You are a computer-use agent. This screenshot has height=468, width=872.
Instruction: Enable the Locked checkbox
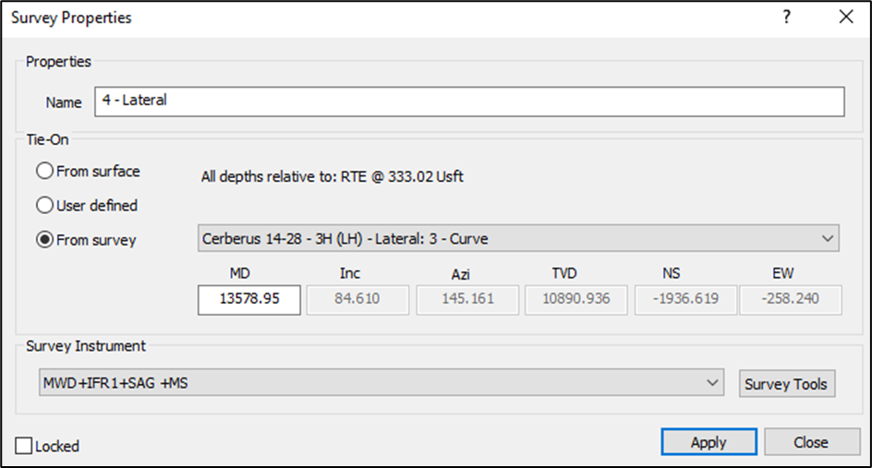click(25, 446)
